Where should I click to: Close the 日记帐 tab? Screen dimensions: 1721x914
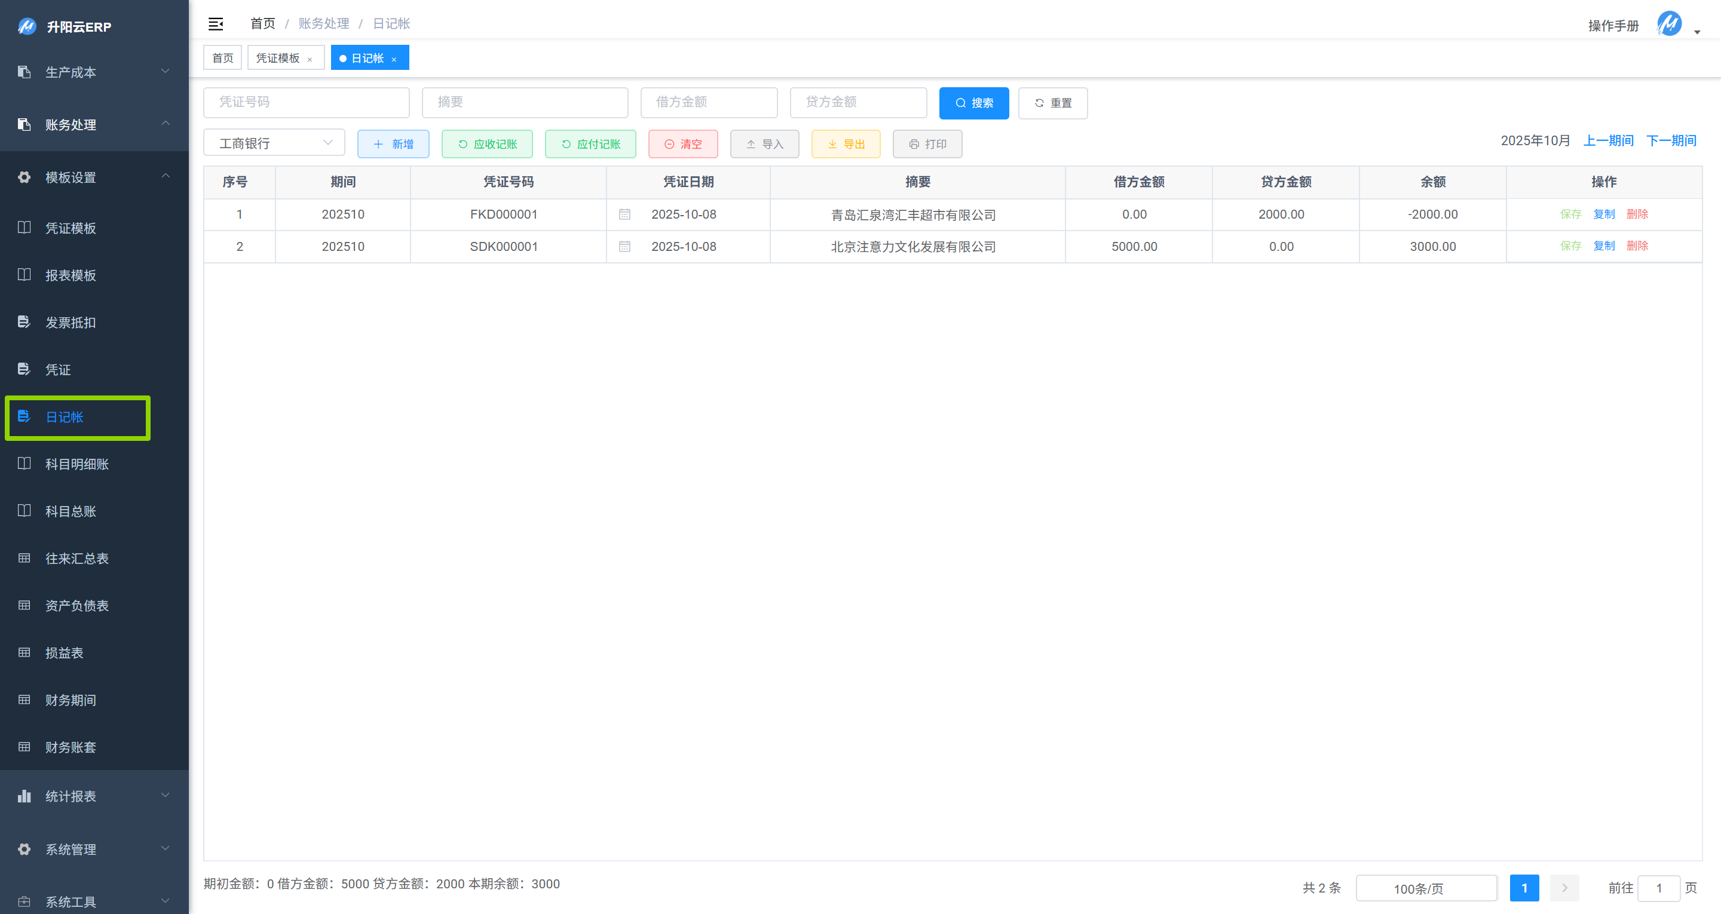[395, 57]
